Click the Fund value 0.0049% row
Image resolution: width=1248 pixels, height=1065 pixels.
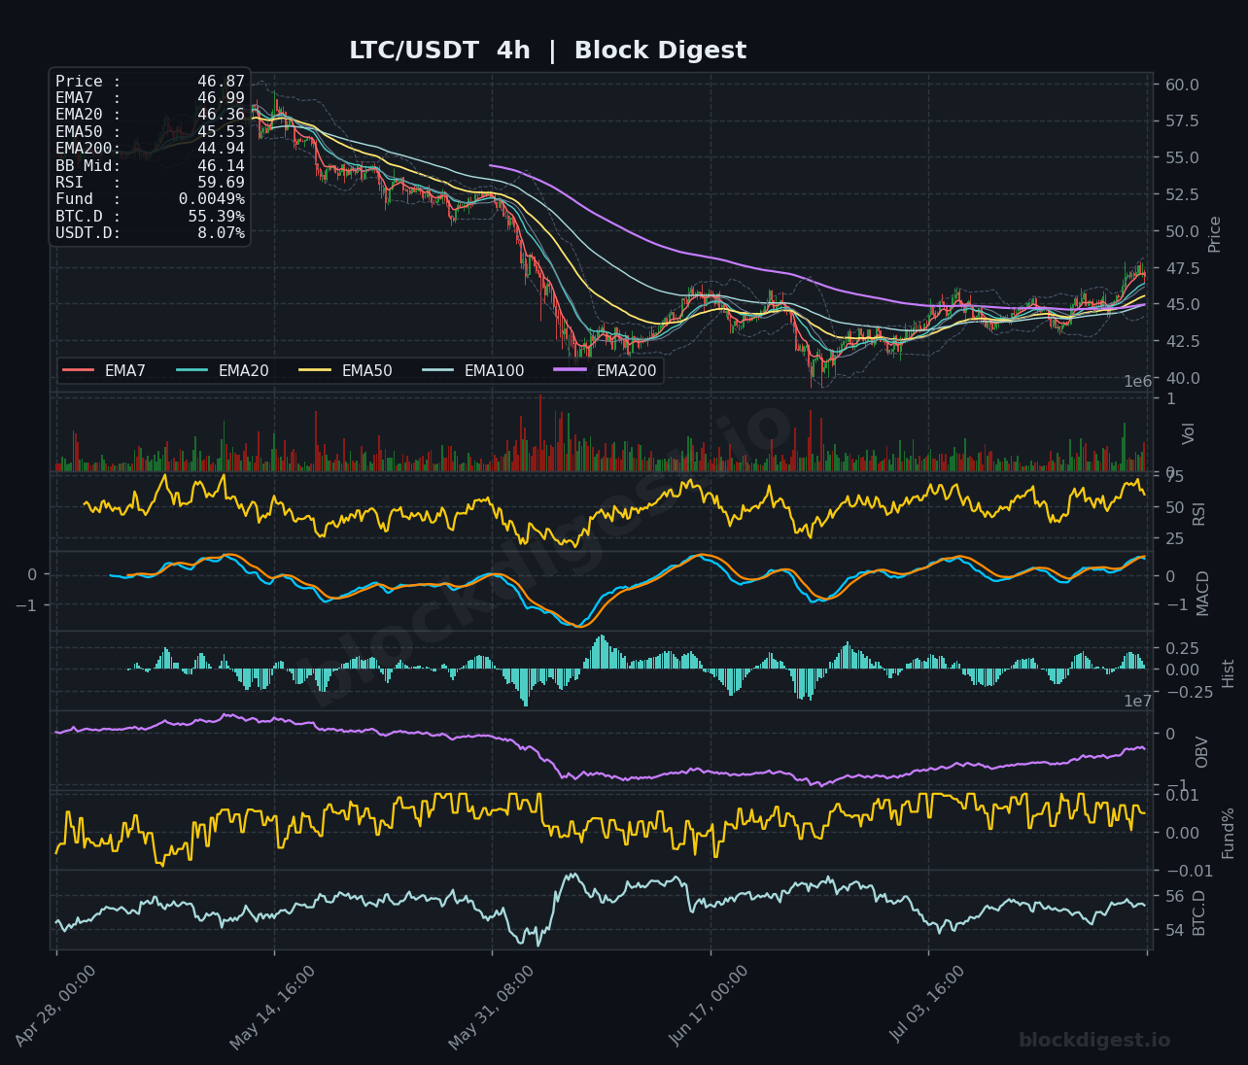click(x=150, y=199)
